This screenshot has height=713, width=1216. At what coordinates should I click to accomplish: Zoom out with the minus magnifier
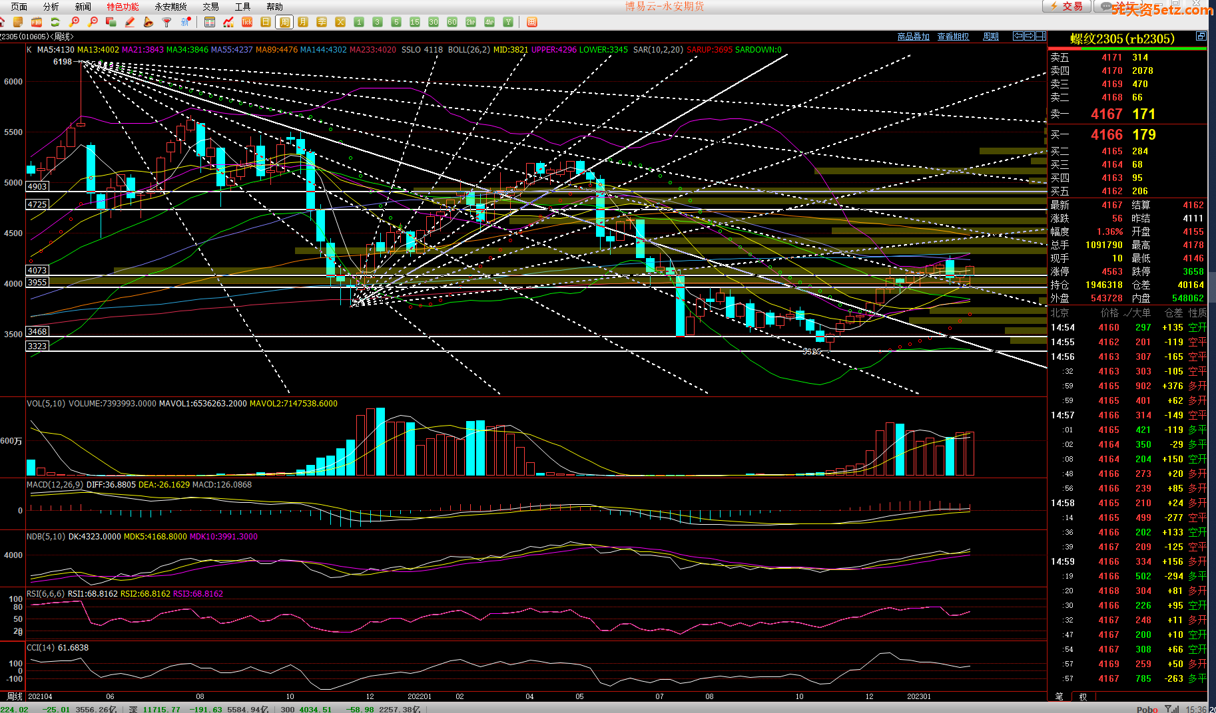tap(93, 22)
